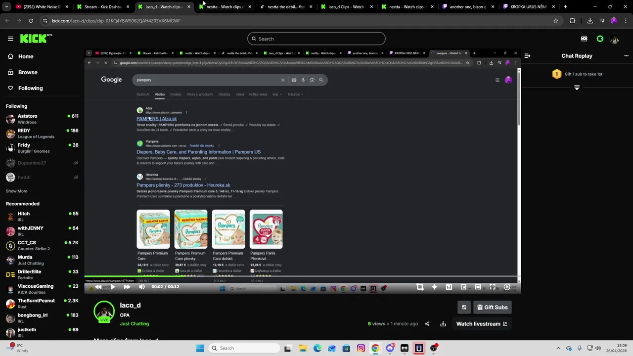Click Watch livestream button
This screenshot has width=633, height=356.
tap(482, 324)
